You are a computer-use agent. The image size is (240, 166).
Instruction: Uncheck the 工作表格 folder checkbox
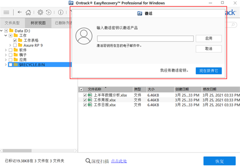[15, 40]
